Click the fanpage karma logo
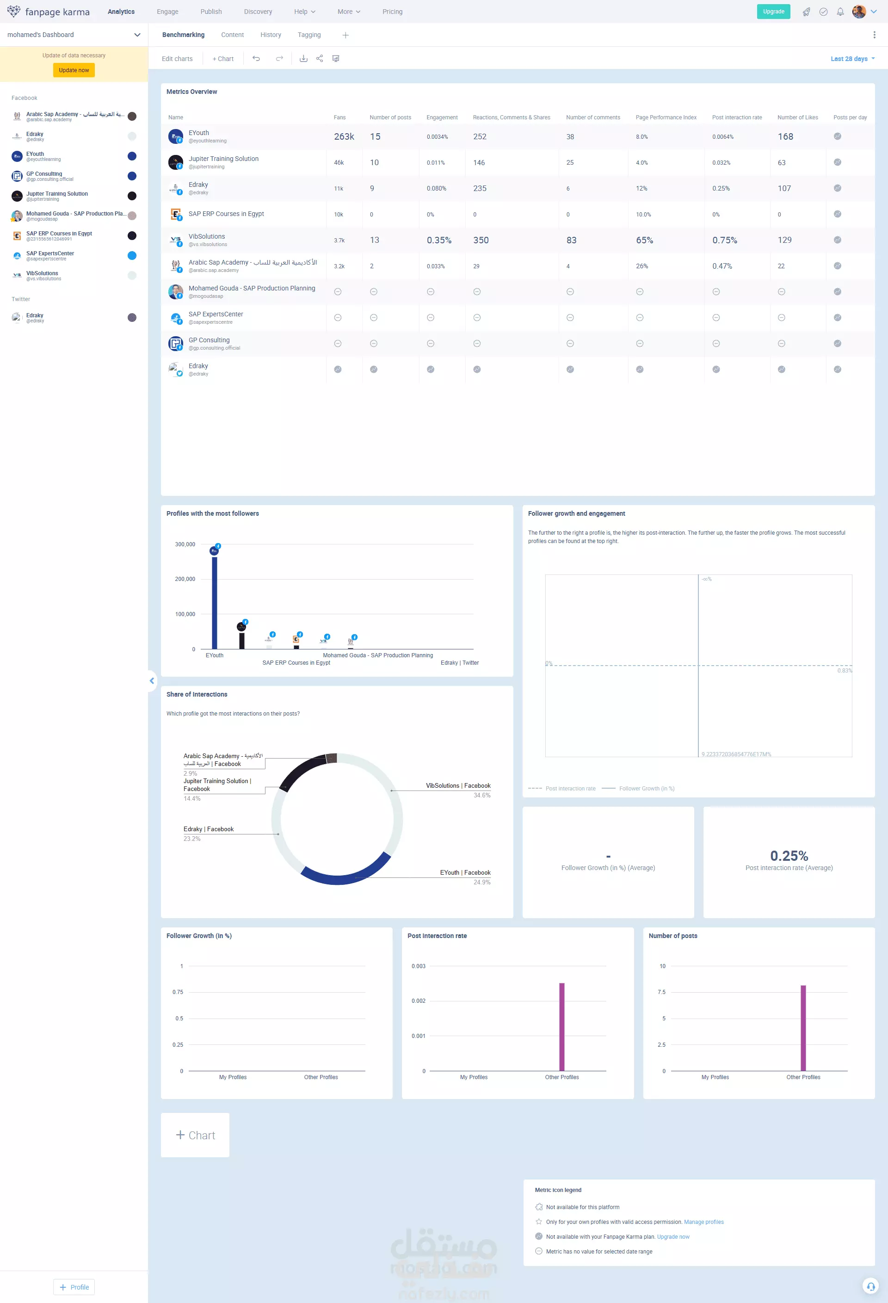 pos(48,12)
